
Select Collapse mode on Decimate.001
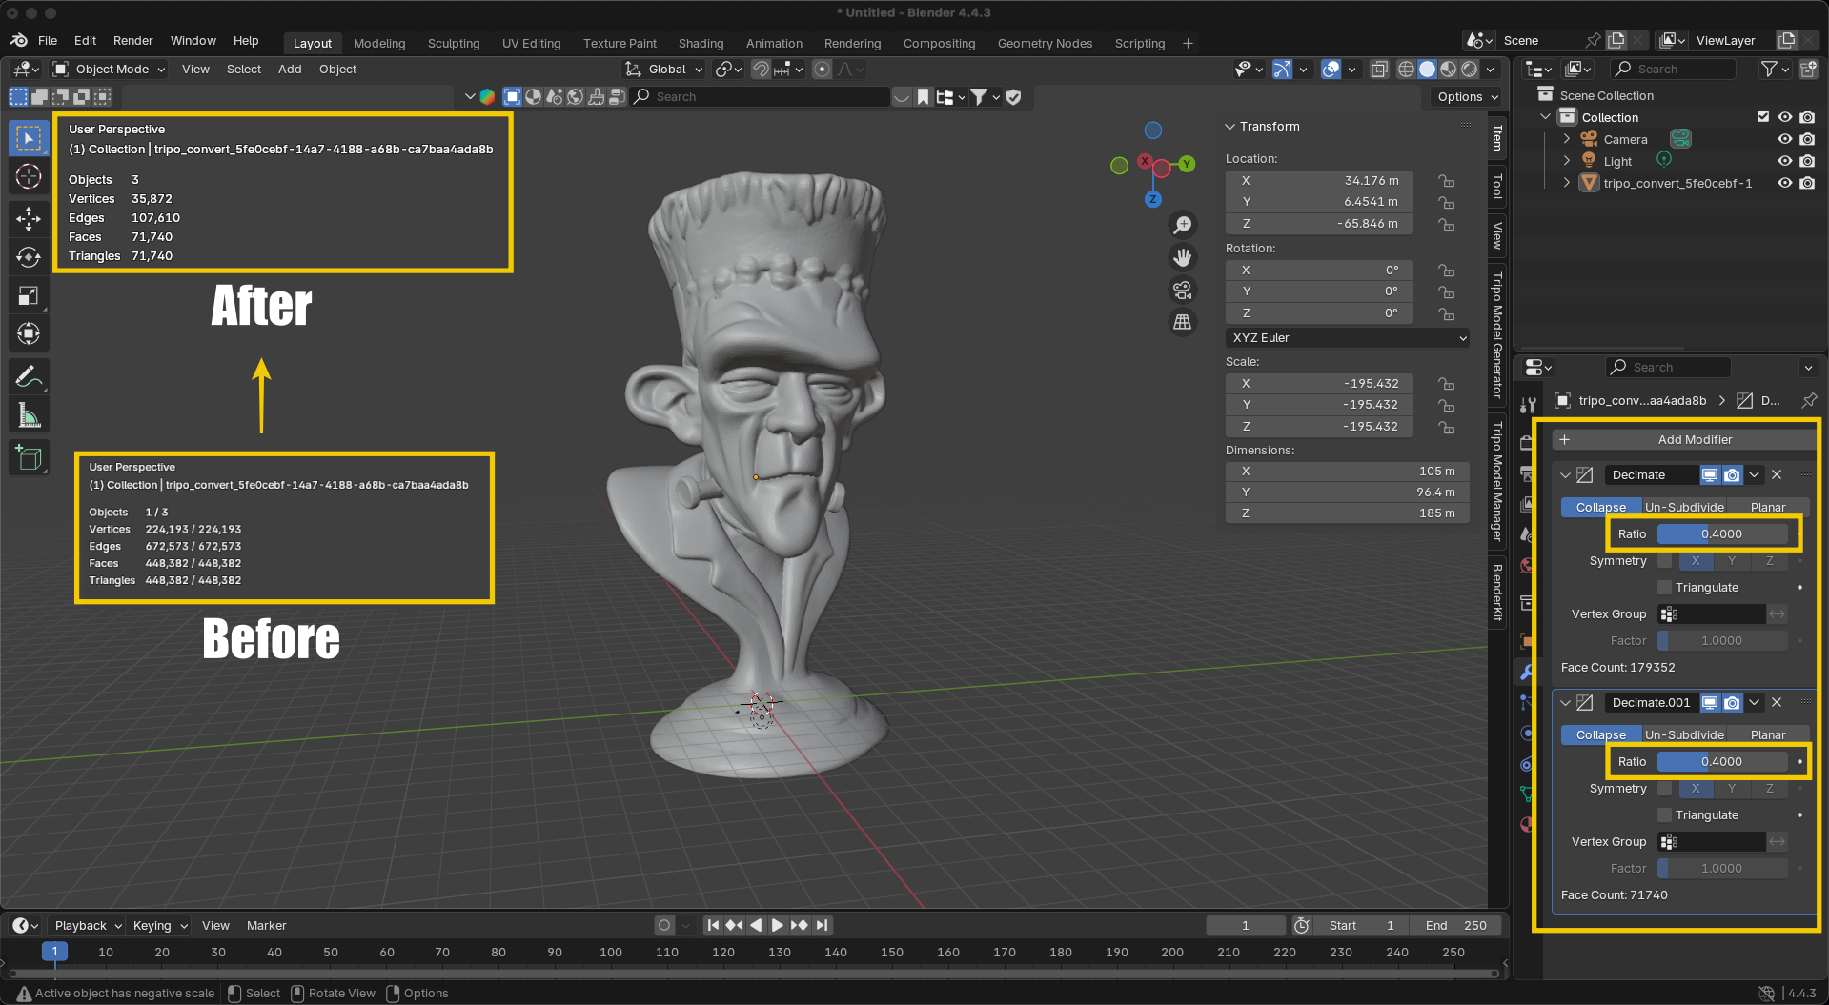tap(1601, 735)
